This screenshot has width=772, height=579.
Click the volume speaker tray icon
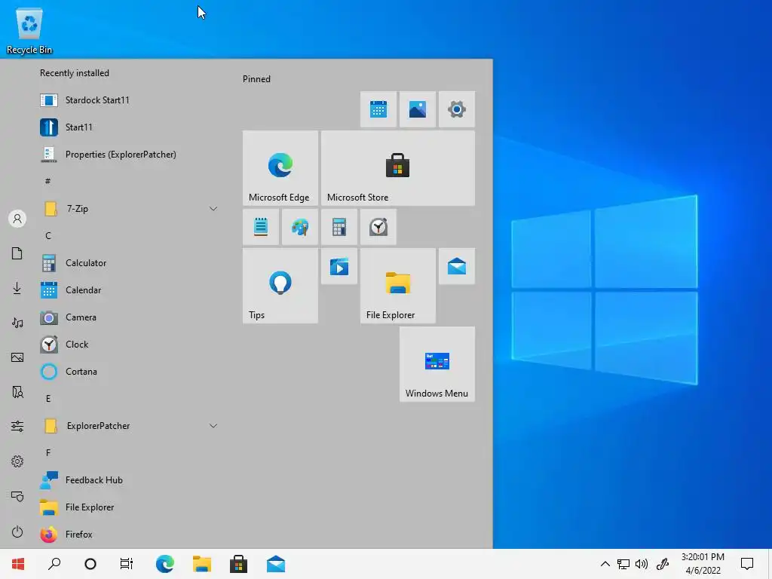click(642, 564)
